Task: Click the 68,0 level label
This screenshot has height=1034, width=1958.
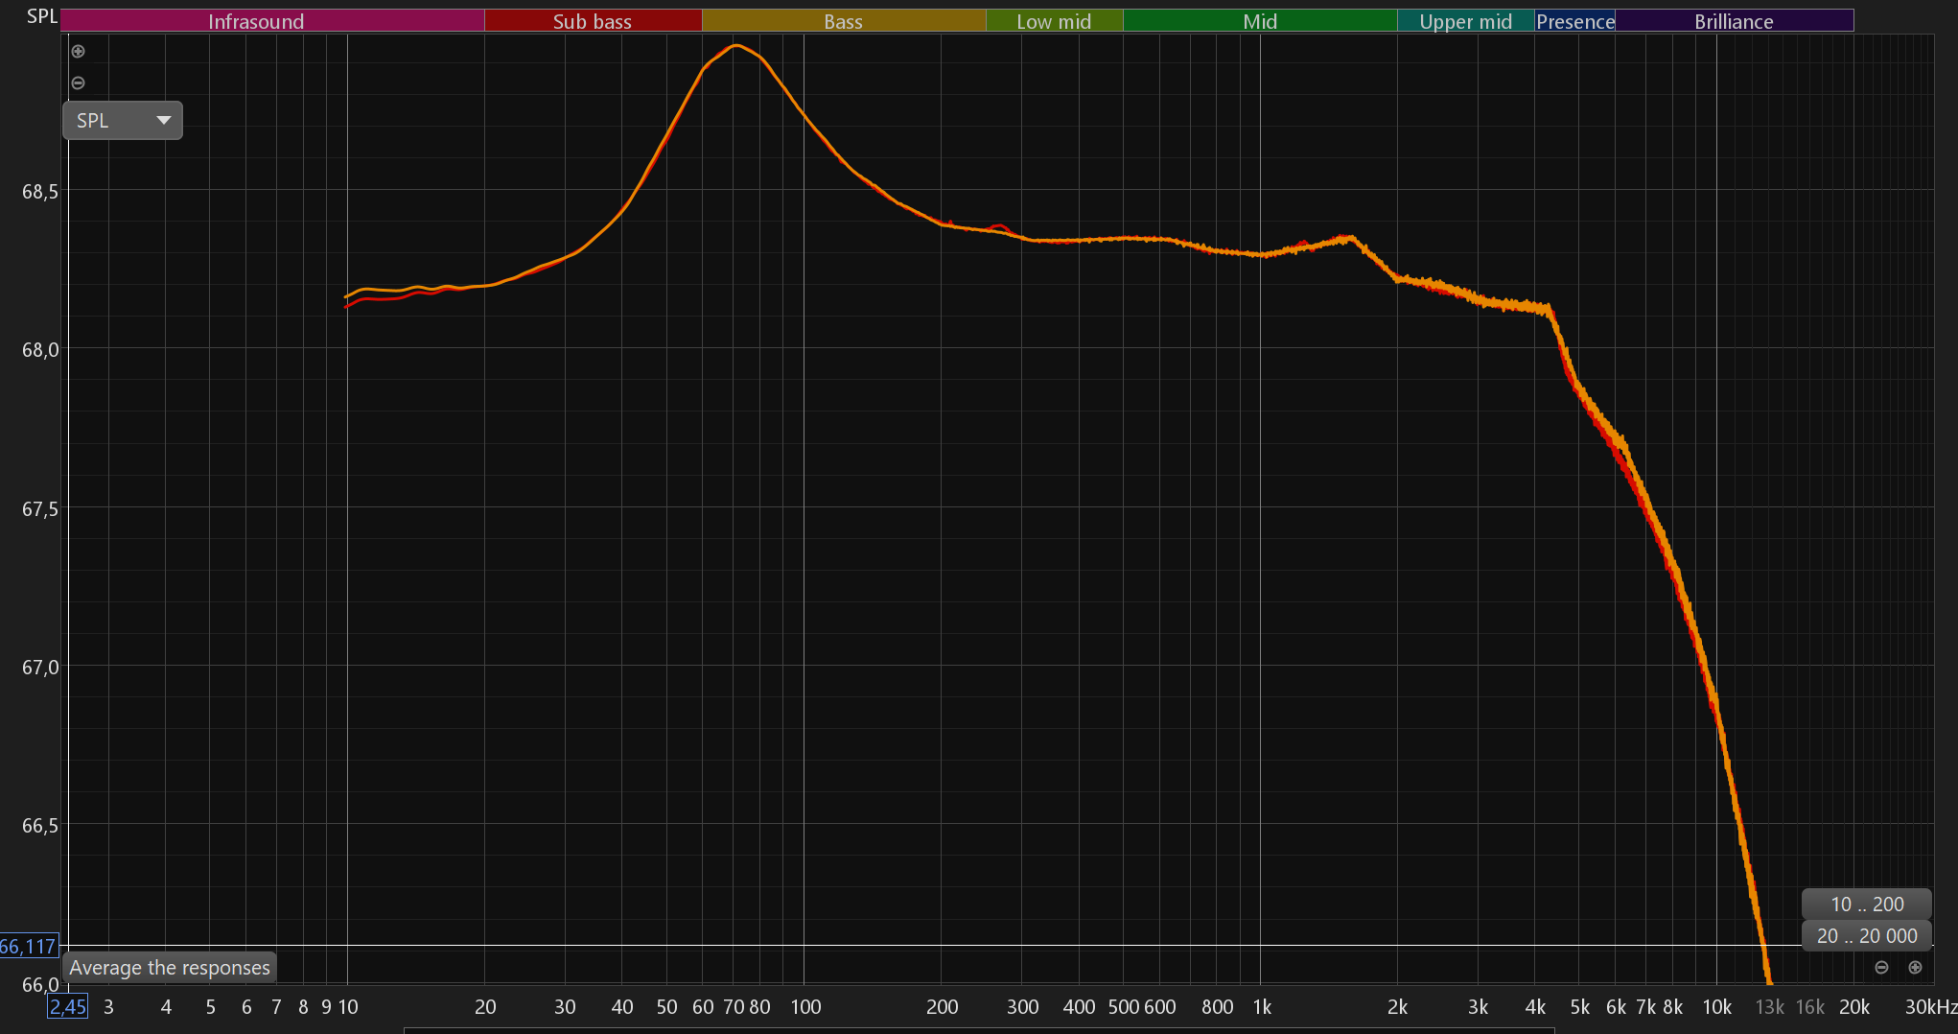Action: (40, 350)
